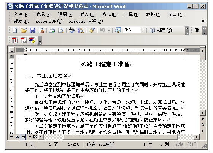This screenshot has height=153, width=213.
Task: Click the New Blank Document icon
Action: click(15, 30)
